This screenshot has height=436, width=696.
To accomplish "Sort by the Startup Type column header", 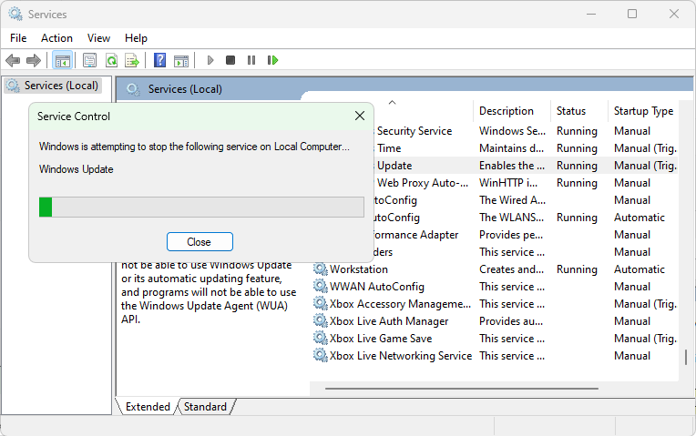I will (644, 111).
